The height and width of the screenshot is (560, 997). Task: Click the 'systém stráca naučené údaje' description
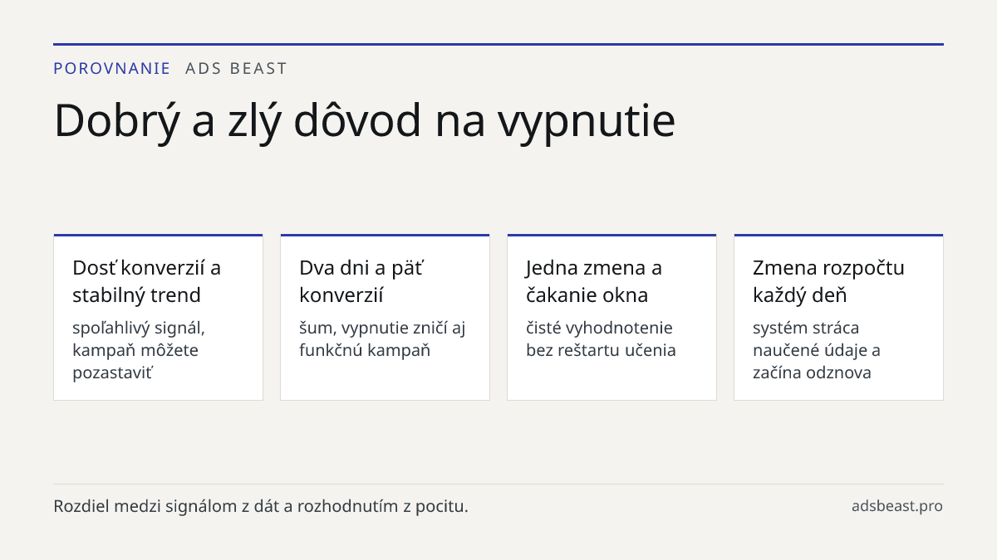[817, 350]
